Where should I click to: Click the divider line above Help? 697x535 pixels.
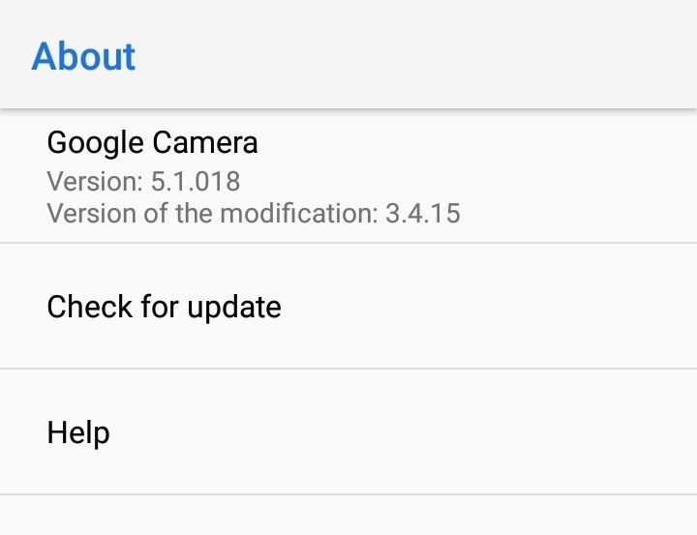coord(348,369)
